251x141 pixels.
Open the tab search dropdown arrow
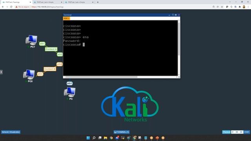(230, 2)
